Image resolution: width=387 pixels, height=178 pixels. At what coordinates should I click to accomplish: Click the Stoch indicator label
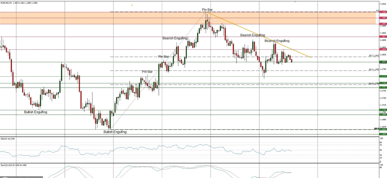11,165
